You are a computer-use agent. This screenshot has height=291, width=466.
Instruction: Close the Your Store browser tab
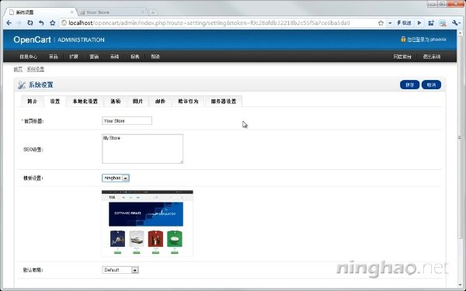click(x=142, y=12)
